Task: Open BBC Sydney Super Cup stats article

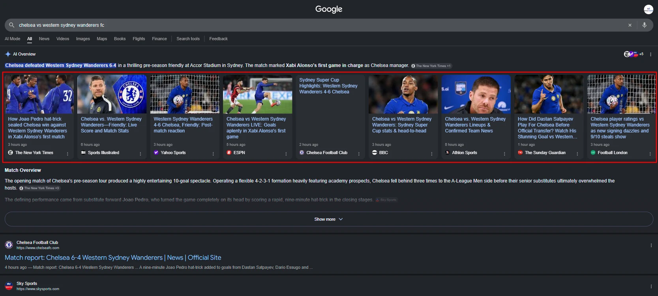Action: 402,125
